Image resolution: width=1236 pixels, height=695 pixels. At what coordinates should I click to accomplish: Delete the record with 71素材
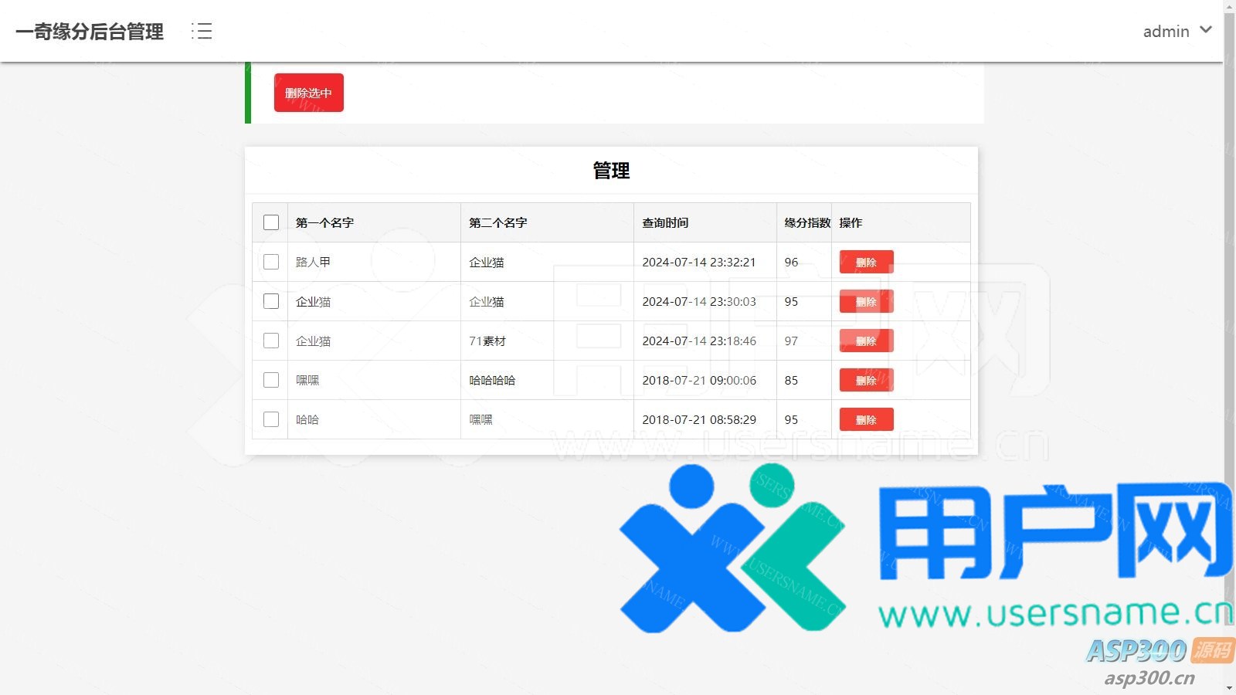(867, 341)
